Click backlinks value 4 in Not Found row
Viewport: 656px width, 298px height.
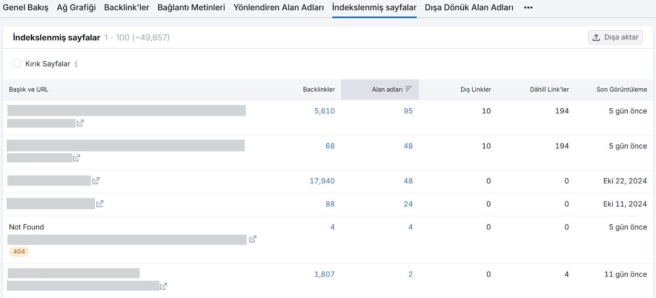333,227
